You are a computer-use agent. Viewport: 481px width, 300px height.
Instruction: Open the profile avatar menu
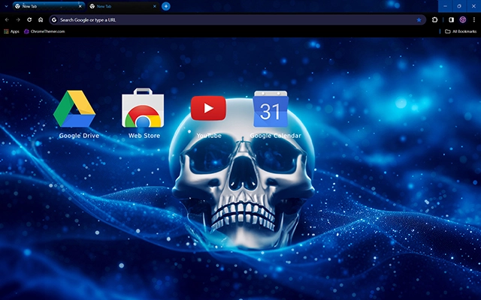[463, 20]
